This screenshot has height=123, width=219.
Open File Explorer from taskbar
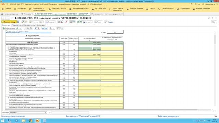pos(23,121)
